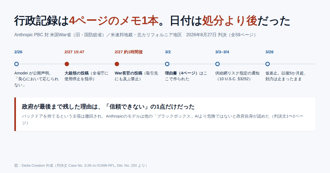330x173 pixels.
Task: Click the date label 3/3–3/4
Action: coord(222,52)
